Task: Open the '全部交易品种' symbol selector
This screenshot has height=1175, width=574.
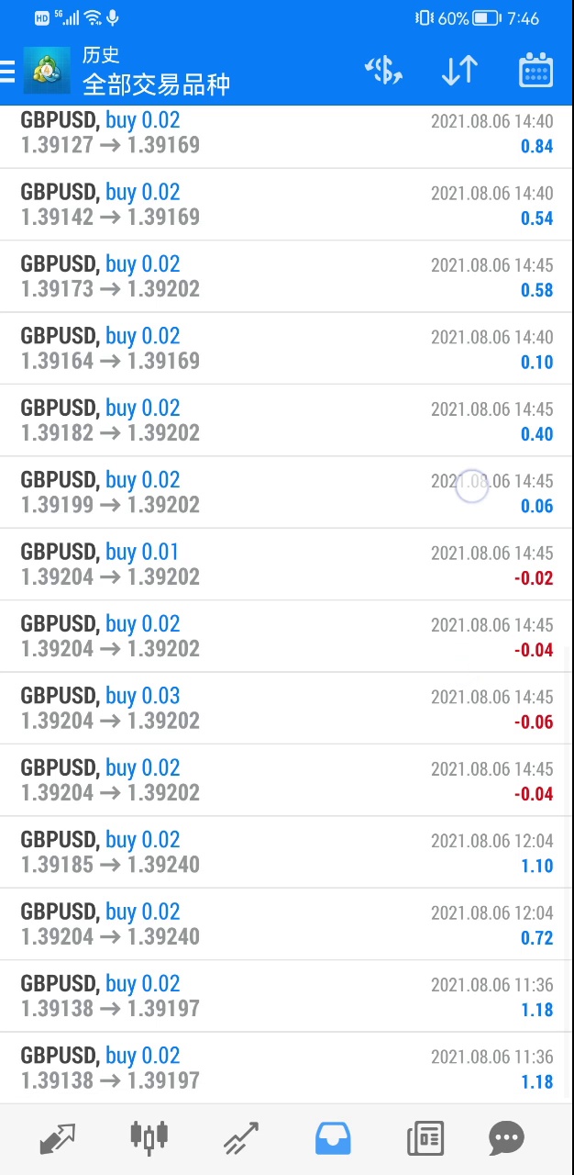Action: tap(156, 84)
